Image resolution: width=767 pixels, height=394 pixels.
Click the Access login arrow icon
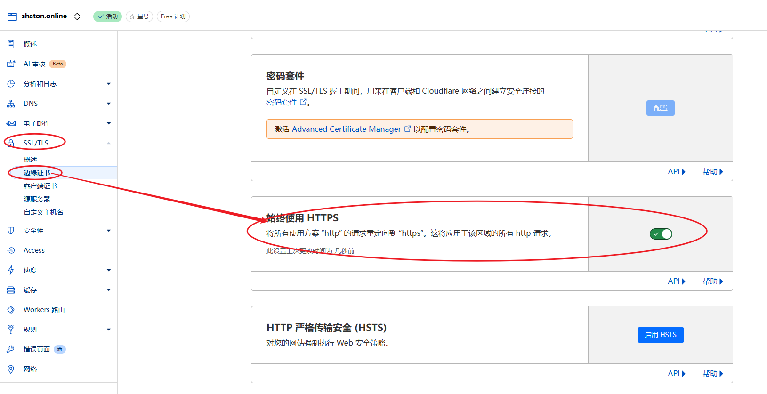coord(11,250)
